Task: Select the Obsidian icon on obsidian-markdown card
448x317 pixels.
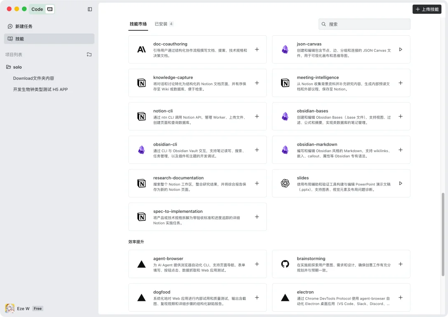Action: tap(285, 150)
